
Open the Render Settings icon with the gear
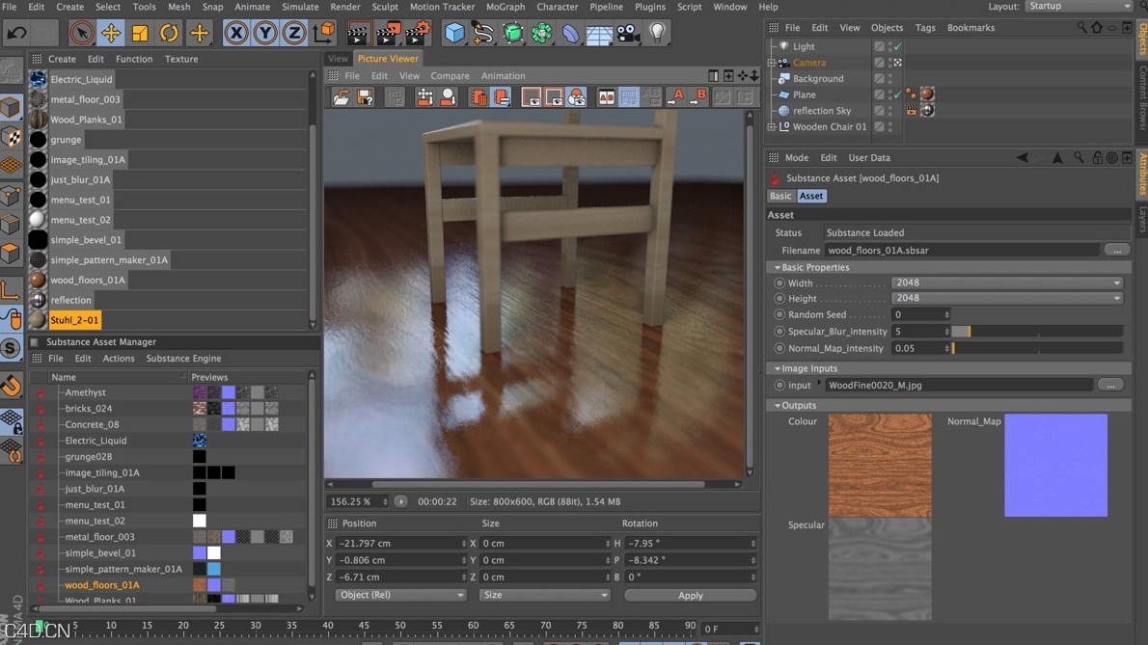[417, 32]
